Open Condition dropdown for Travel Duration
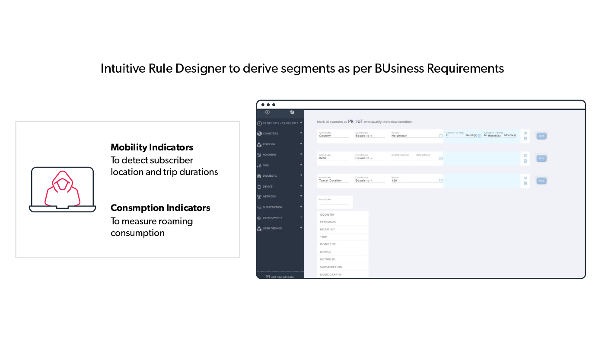605x351 pixels. [x=369, y=181]
